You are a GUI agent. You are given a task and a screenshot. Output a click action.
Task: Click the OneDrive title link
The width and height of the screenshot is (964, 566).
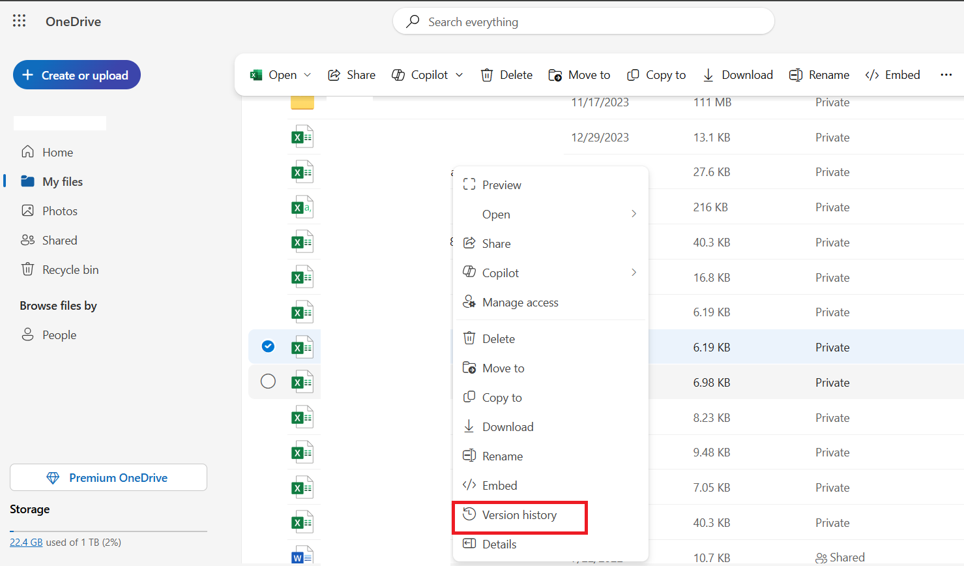pos(73,22)
